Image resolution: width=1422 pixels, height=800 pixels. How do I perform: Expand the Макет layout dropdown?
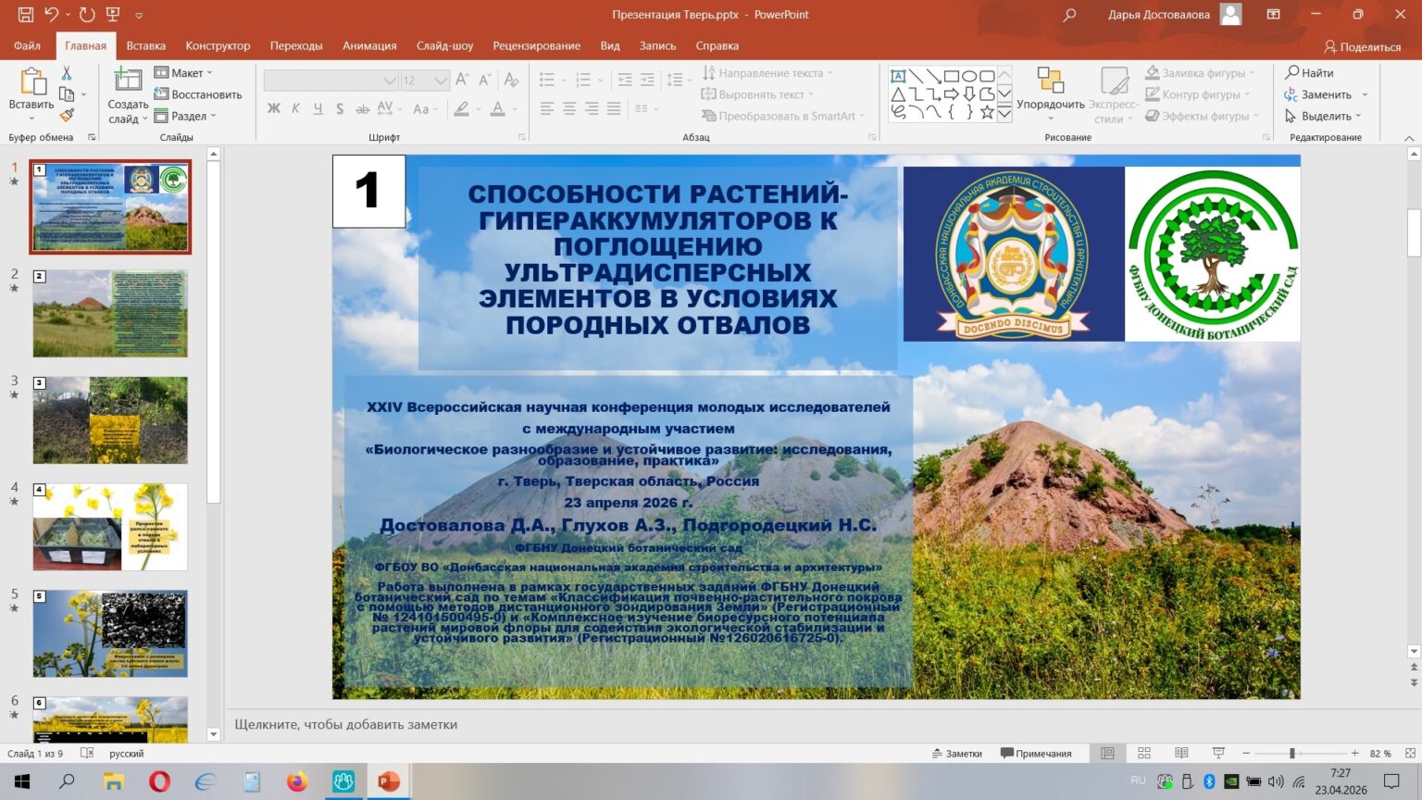pyautogui.click(x=183, y=73)
